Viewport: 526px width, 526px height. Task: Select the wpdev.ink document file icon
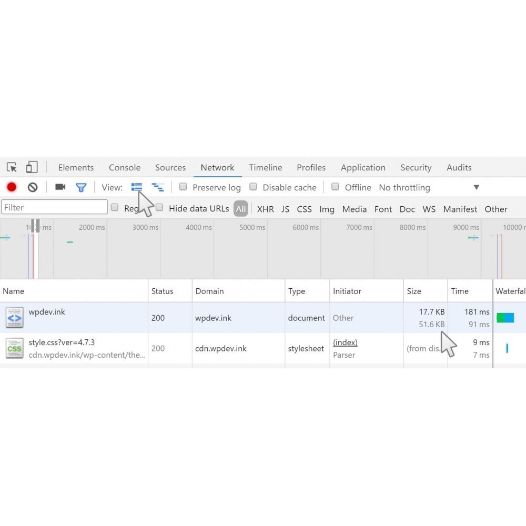pyautogui.click(x=14, y=317)
